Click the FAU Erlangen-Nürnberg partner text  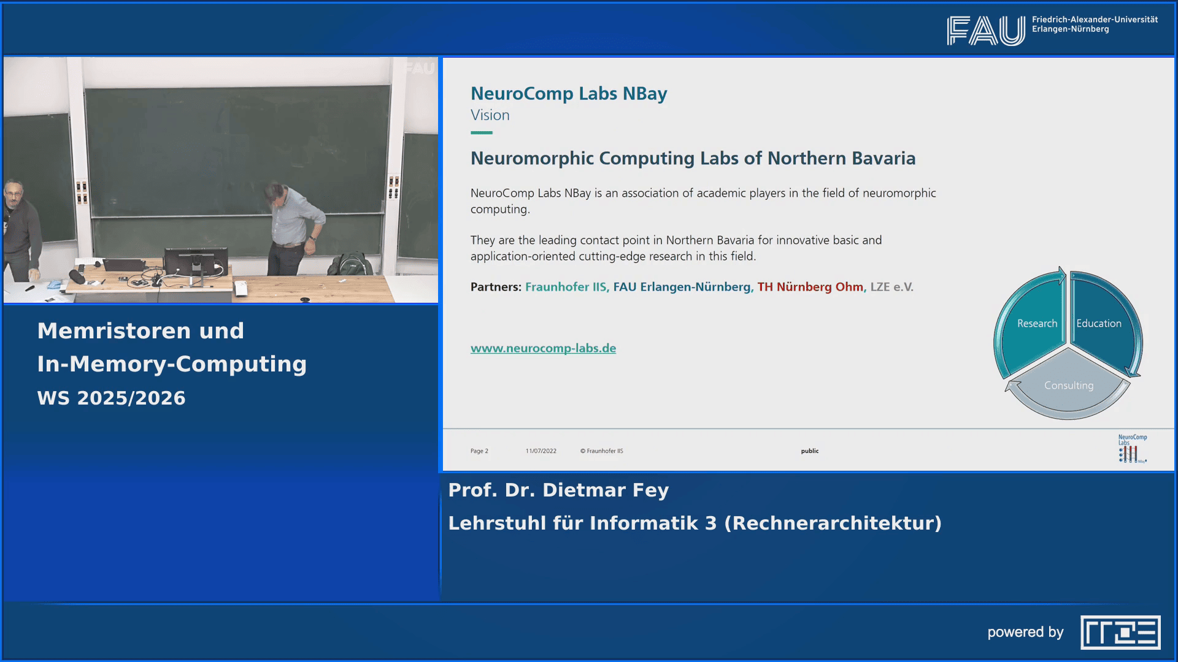pyautogui.click(x=682, y=287)
